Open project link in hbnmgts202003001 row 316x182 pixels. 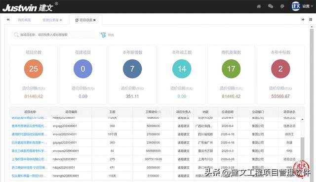coord(29,176)
